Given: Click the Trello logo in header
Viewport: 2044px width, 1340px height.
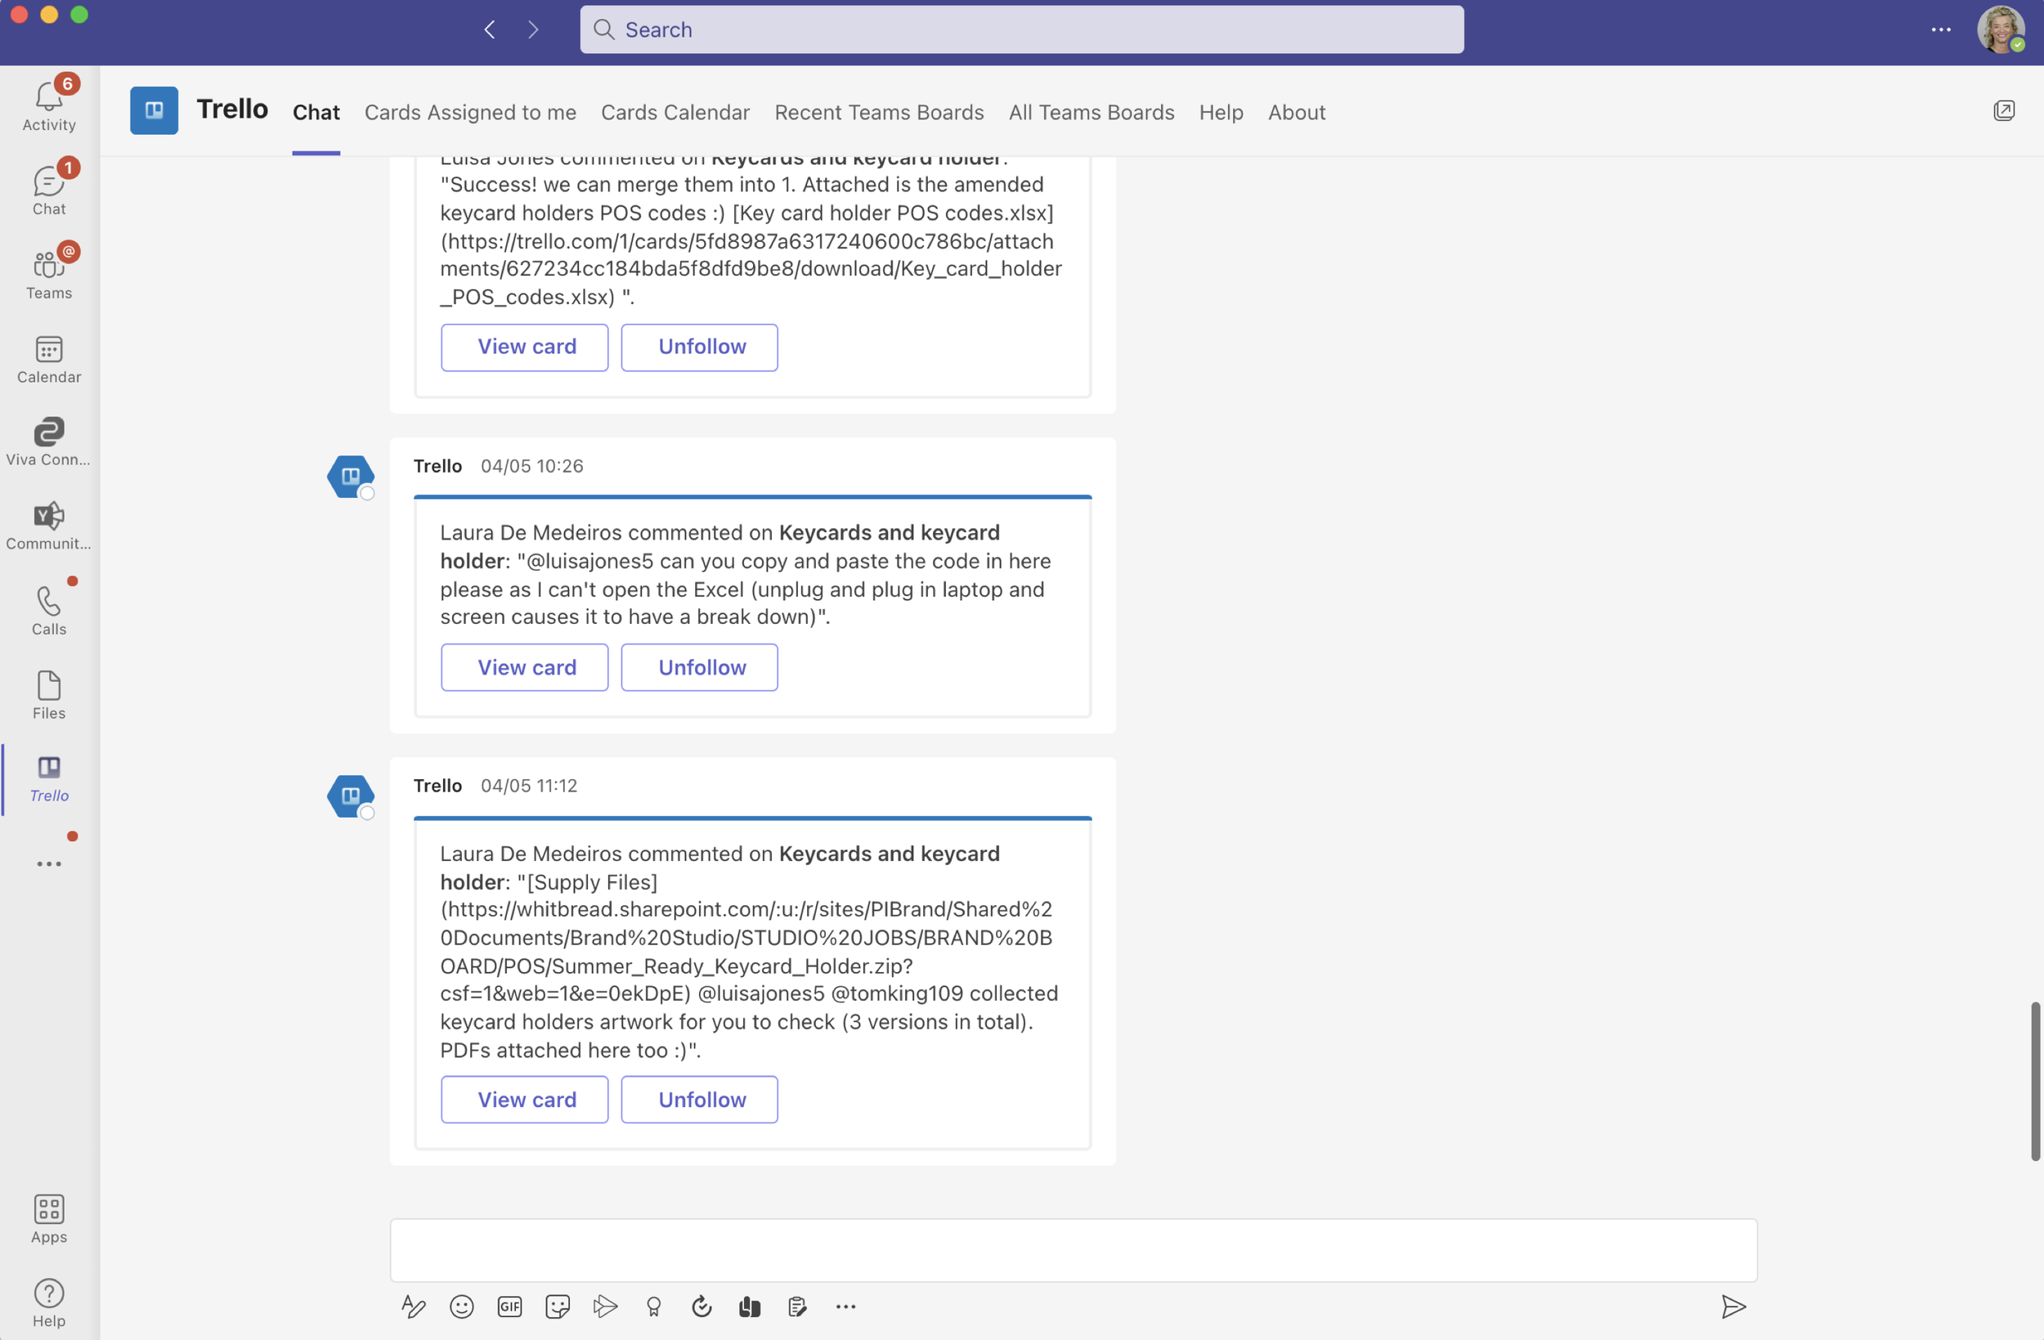Looking at the screenshot, I should point(155,110).
